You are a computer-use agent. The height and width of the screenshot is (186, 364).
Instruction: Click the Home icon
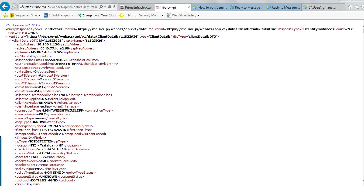[x=350, y=7]
